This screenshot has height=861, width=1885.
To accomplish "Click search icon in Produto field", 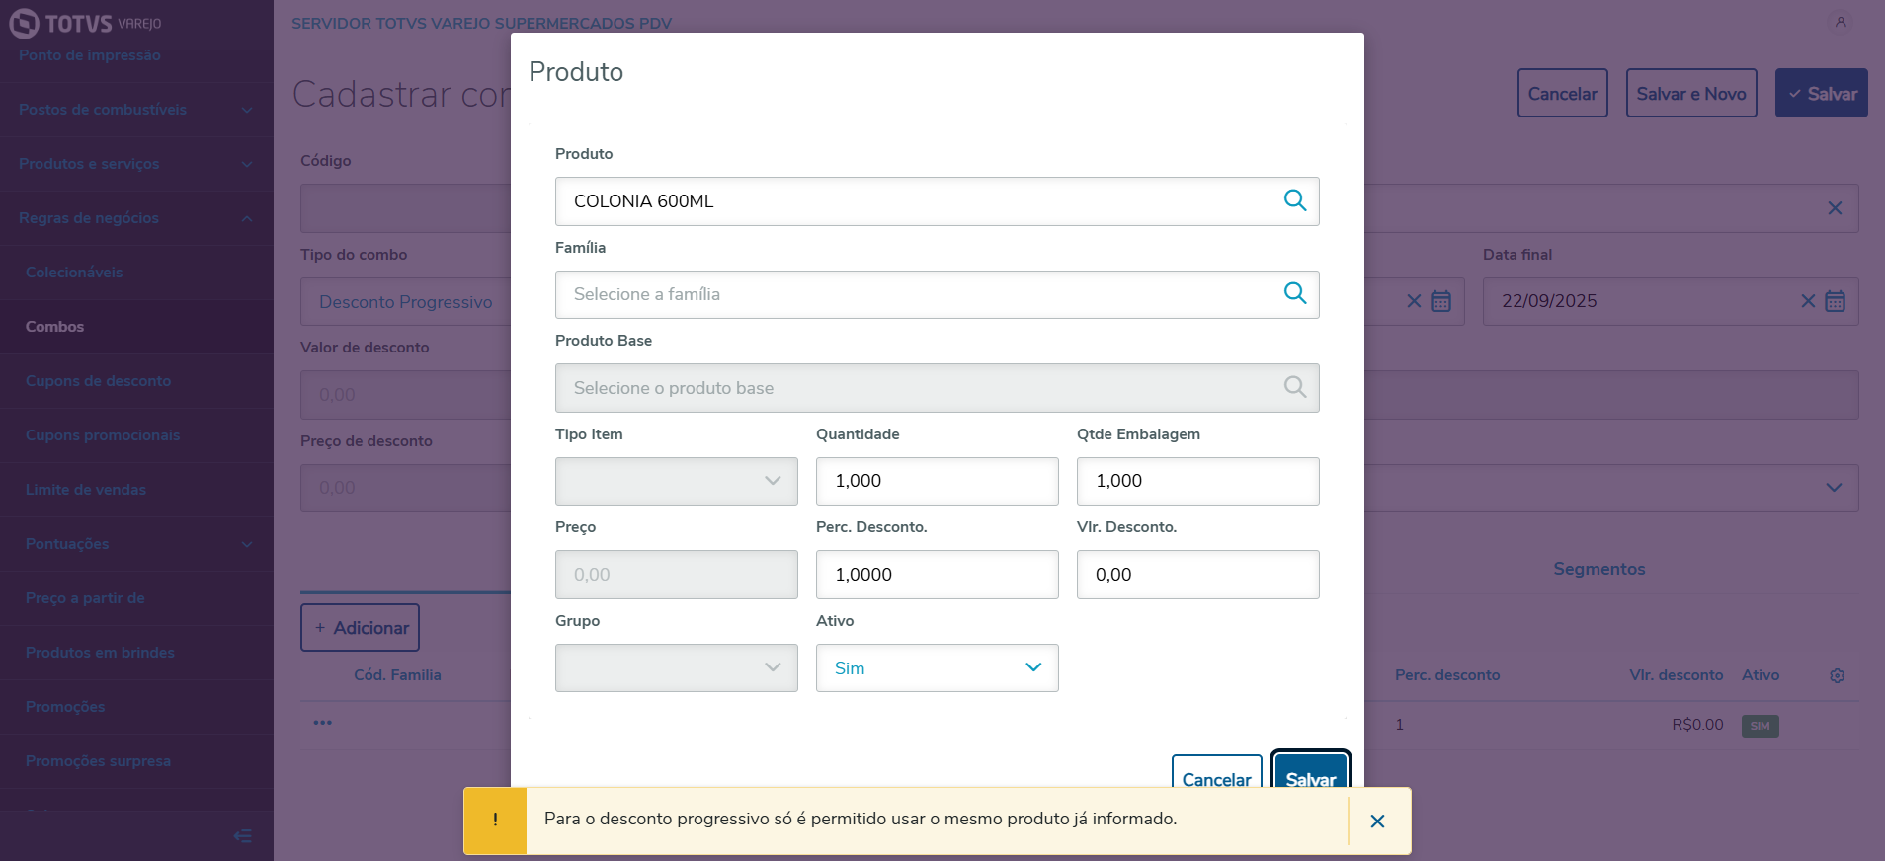I will [1294, 200].
